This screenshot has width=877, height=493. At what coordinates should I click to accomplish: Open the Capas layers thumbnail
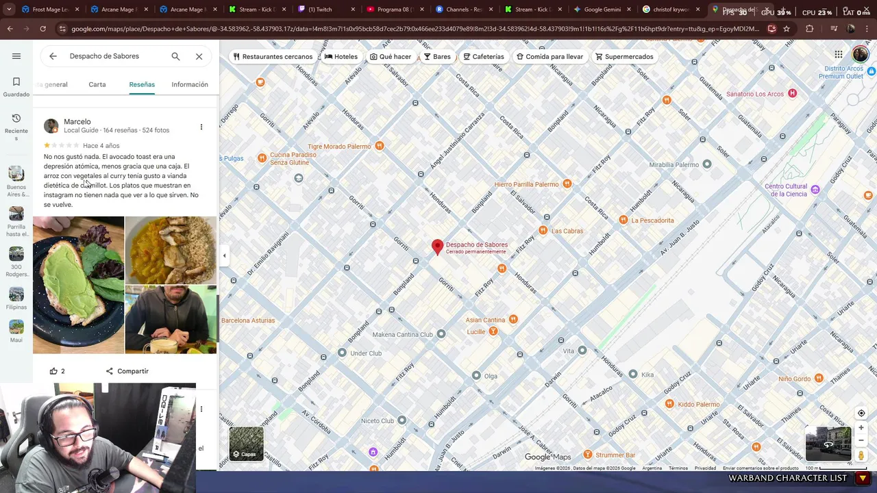coord(246,444)
